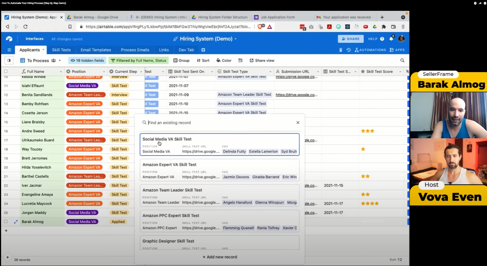Click Lucretia Maycock four-star rating

[370, 204]
